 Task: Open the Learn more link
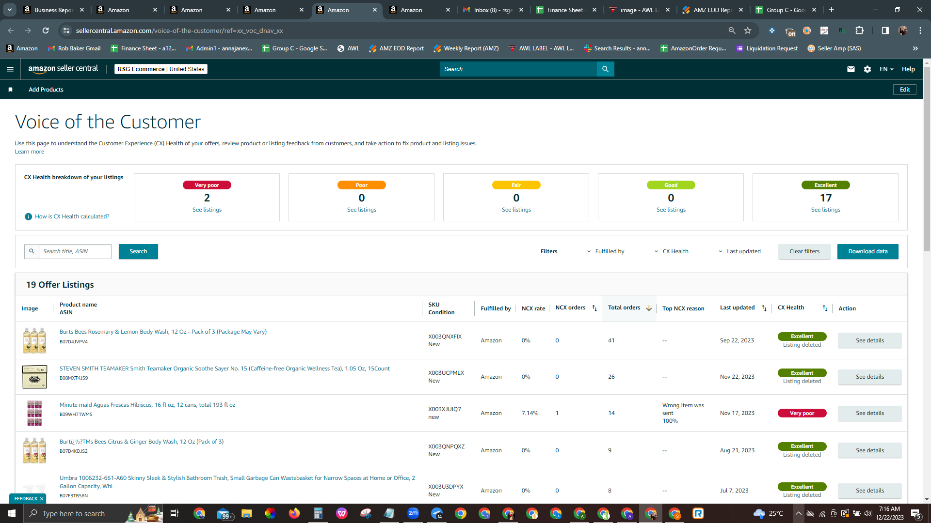[x=30, y=152]
